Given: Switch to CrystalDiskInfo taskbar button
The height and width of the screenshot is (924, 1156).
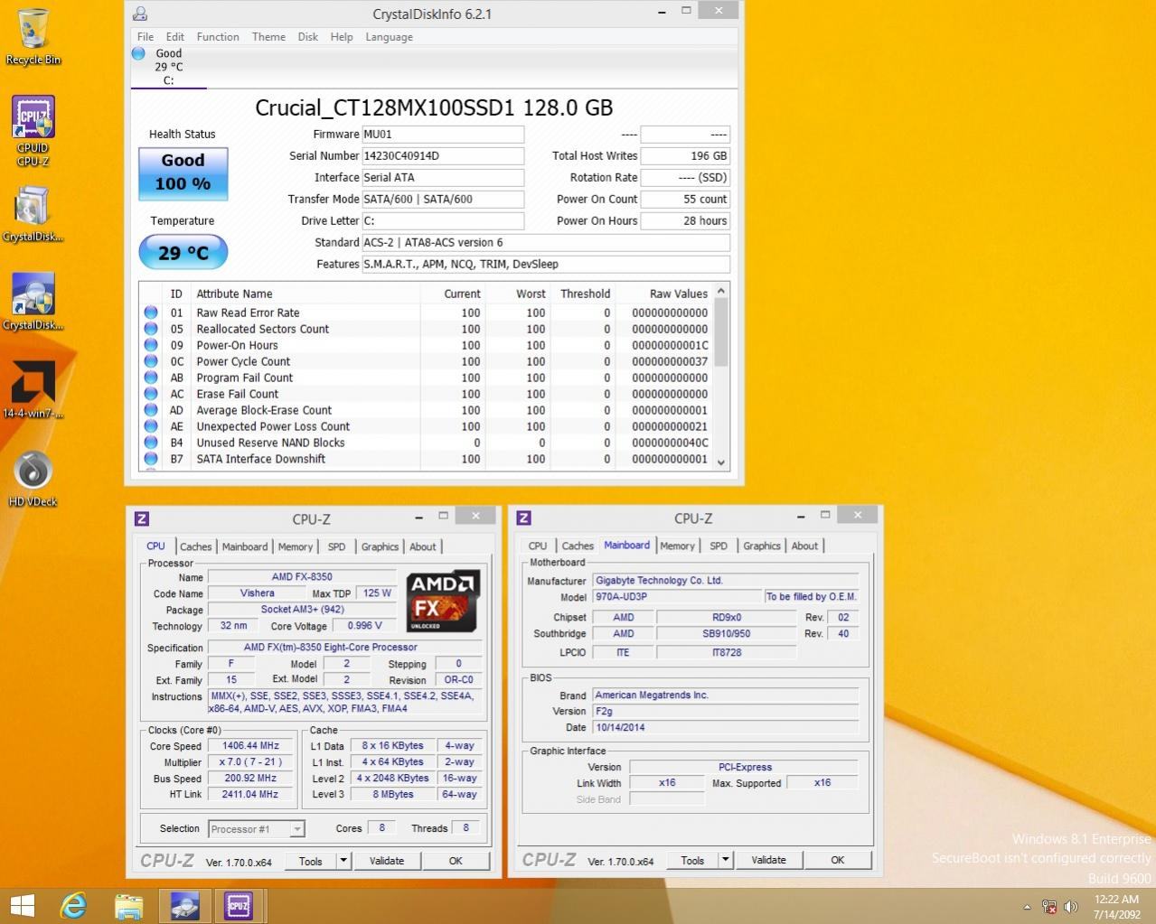Looking at the screenshot, I should (x=184, y=906).
